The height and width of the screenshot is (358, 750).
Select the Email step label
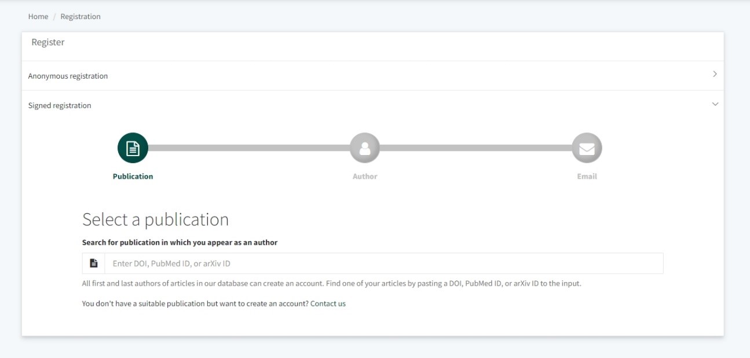[x=587, y=176]
